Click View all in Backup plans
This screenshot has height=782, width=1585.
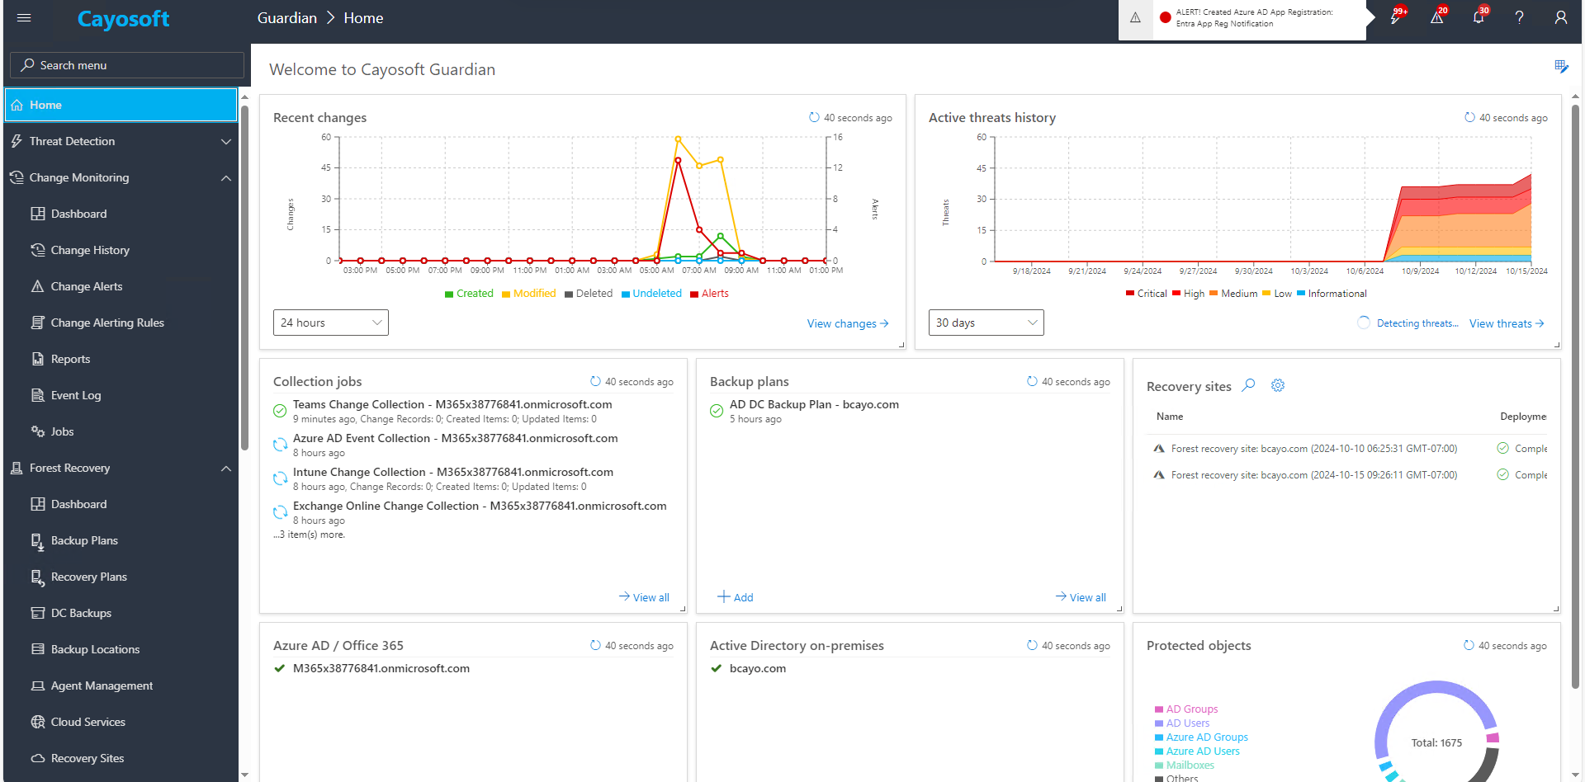pyautogui.click(x=1081, y=597)
